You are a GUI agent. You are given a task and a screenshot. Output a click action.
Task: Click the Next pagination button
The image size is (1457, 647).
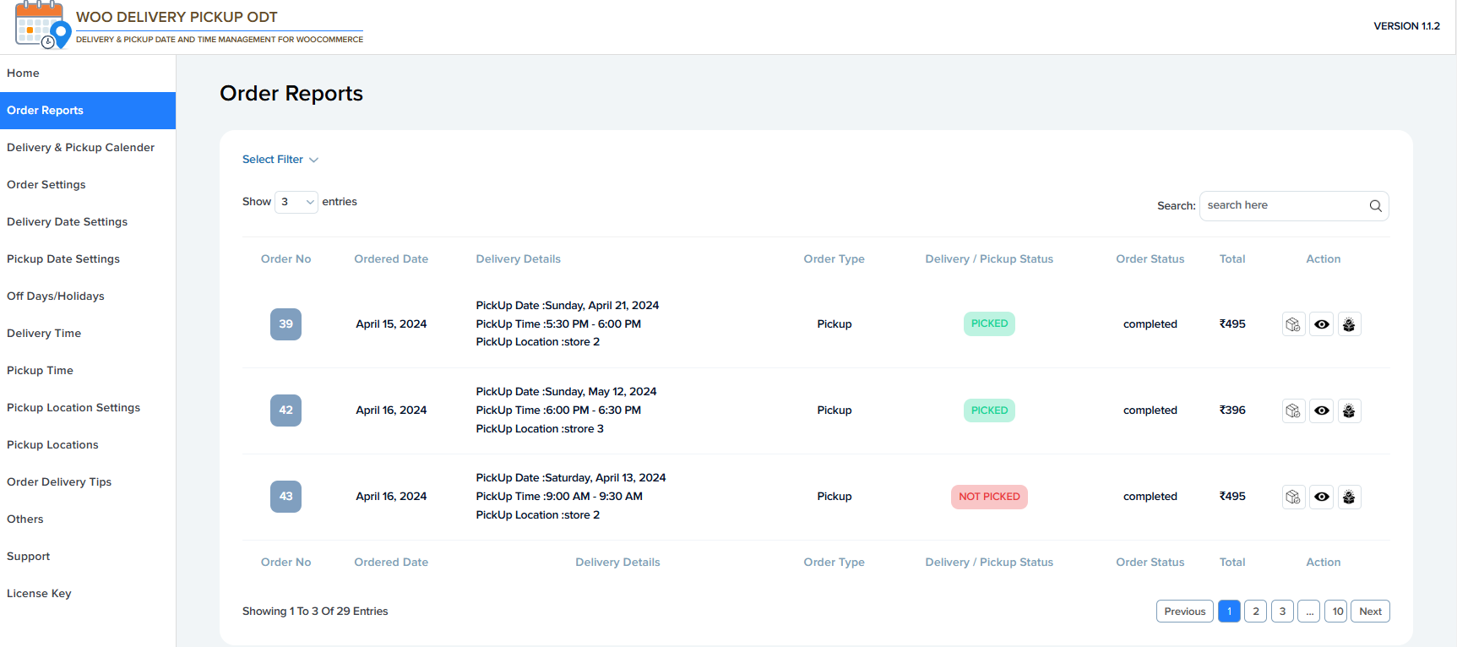point(1370,612)
